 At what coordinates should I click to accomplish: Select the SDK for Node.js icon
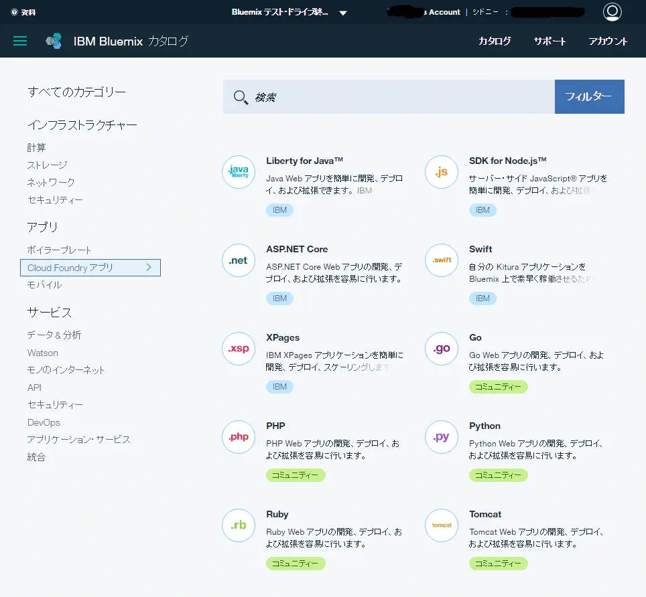pos(442,172)
